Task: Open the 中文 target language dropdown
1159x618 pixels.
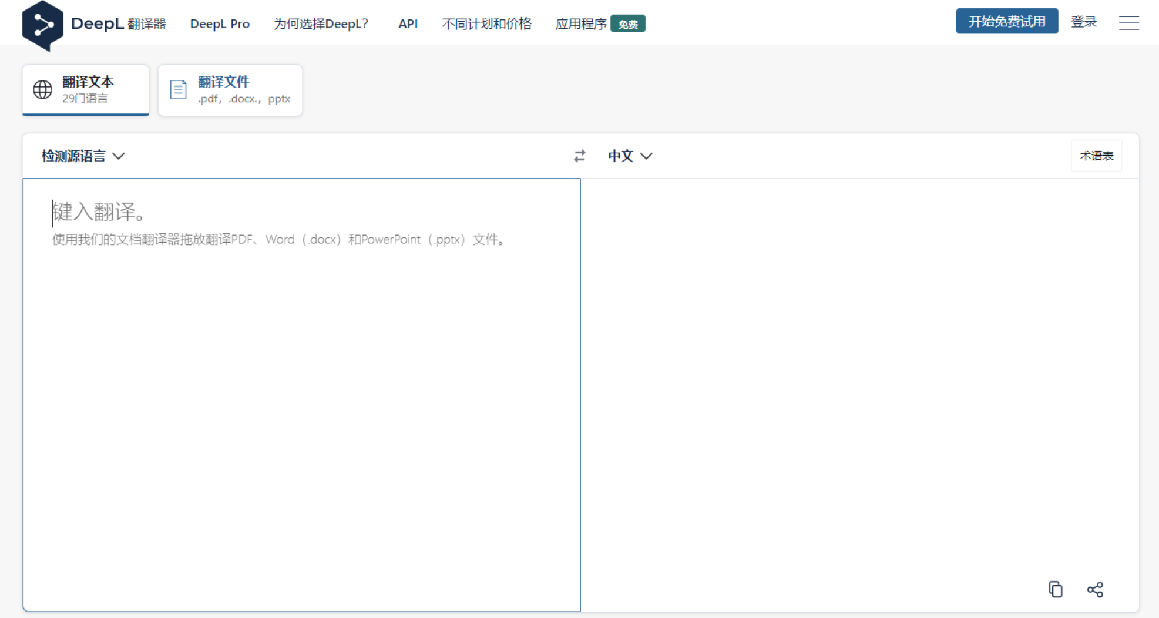Action: point(630,156)
